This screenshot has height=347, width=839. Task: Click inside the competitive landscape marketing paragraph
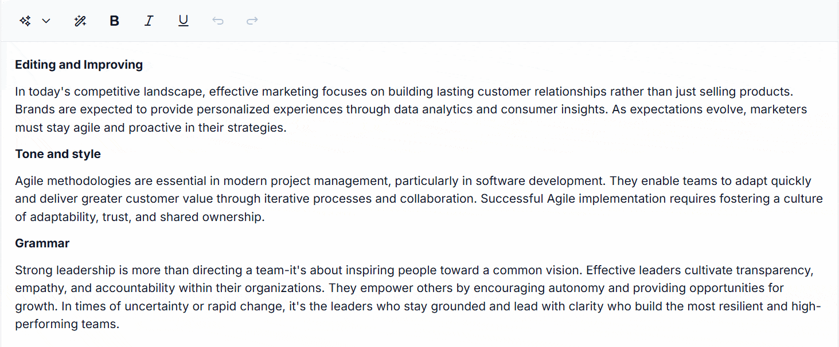tap(344, 109)
